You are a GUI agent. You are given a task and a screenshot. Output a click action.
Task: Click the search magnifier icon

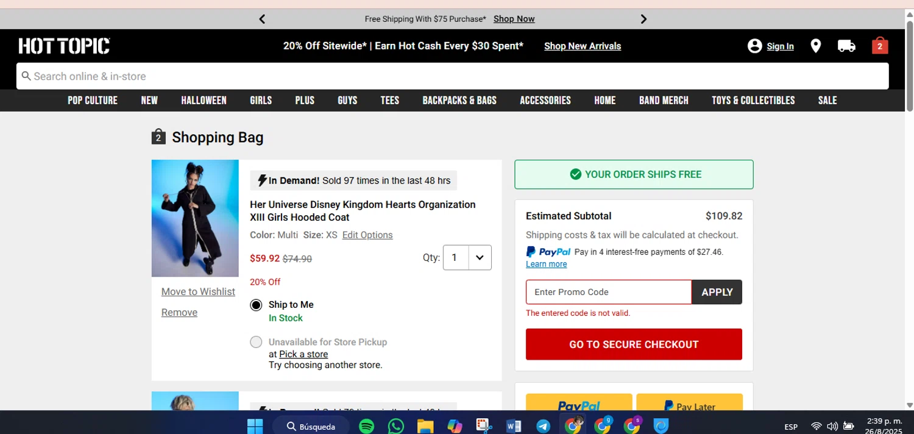point(26,76)
